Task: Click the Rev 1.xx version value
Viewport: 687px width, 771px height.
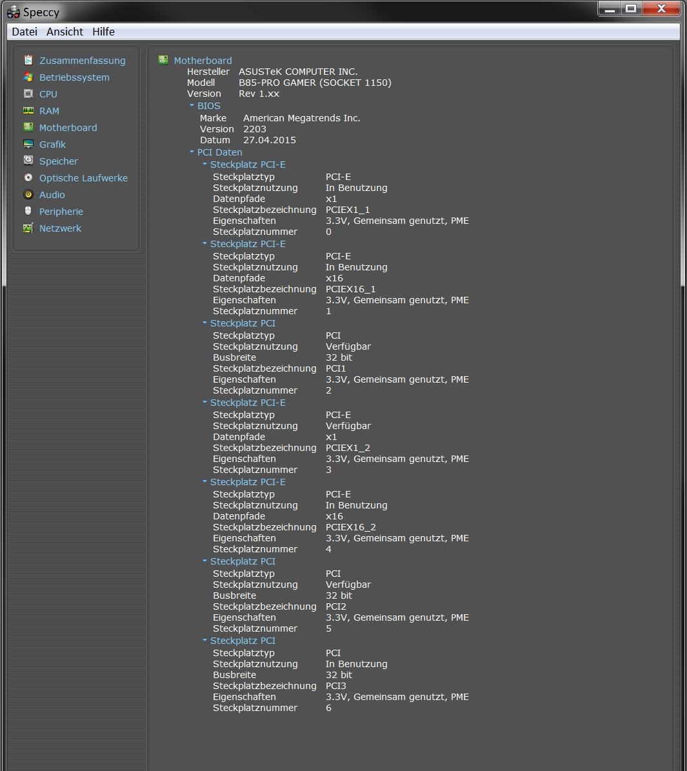Action: (259, 94)
